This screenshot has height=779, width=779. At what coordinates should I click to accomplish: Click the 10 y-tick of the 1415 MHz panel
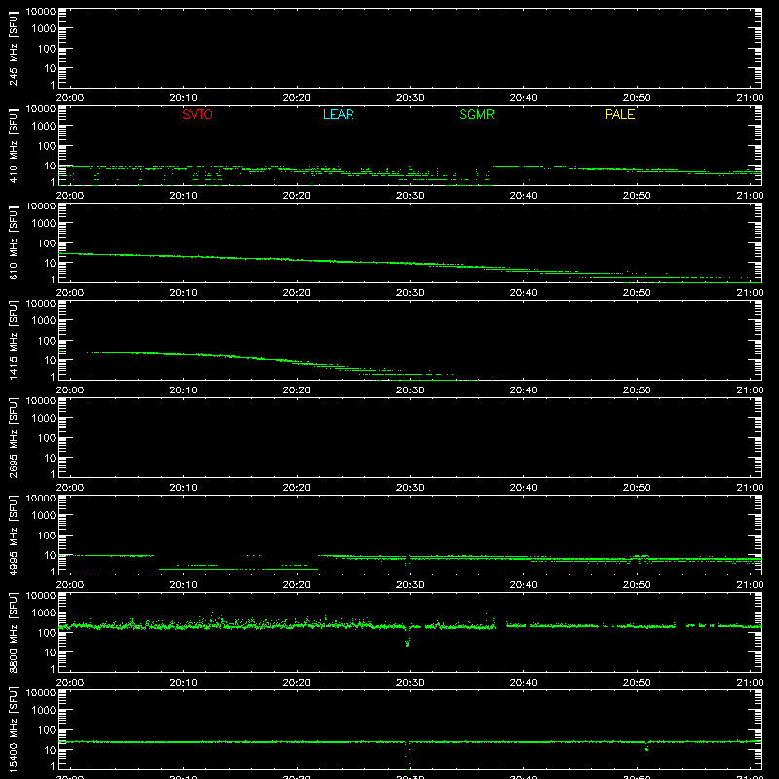pos(50,360)
